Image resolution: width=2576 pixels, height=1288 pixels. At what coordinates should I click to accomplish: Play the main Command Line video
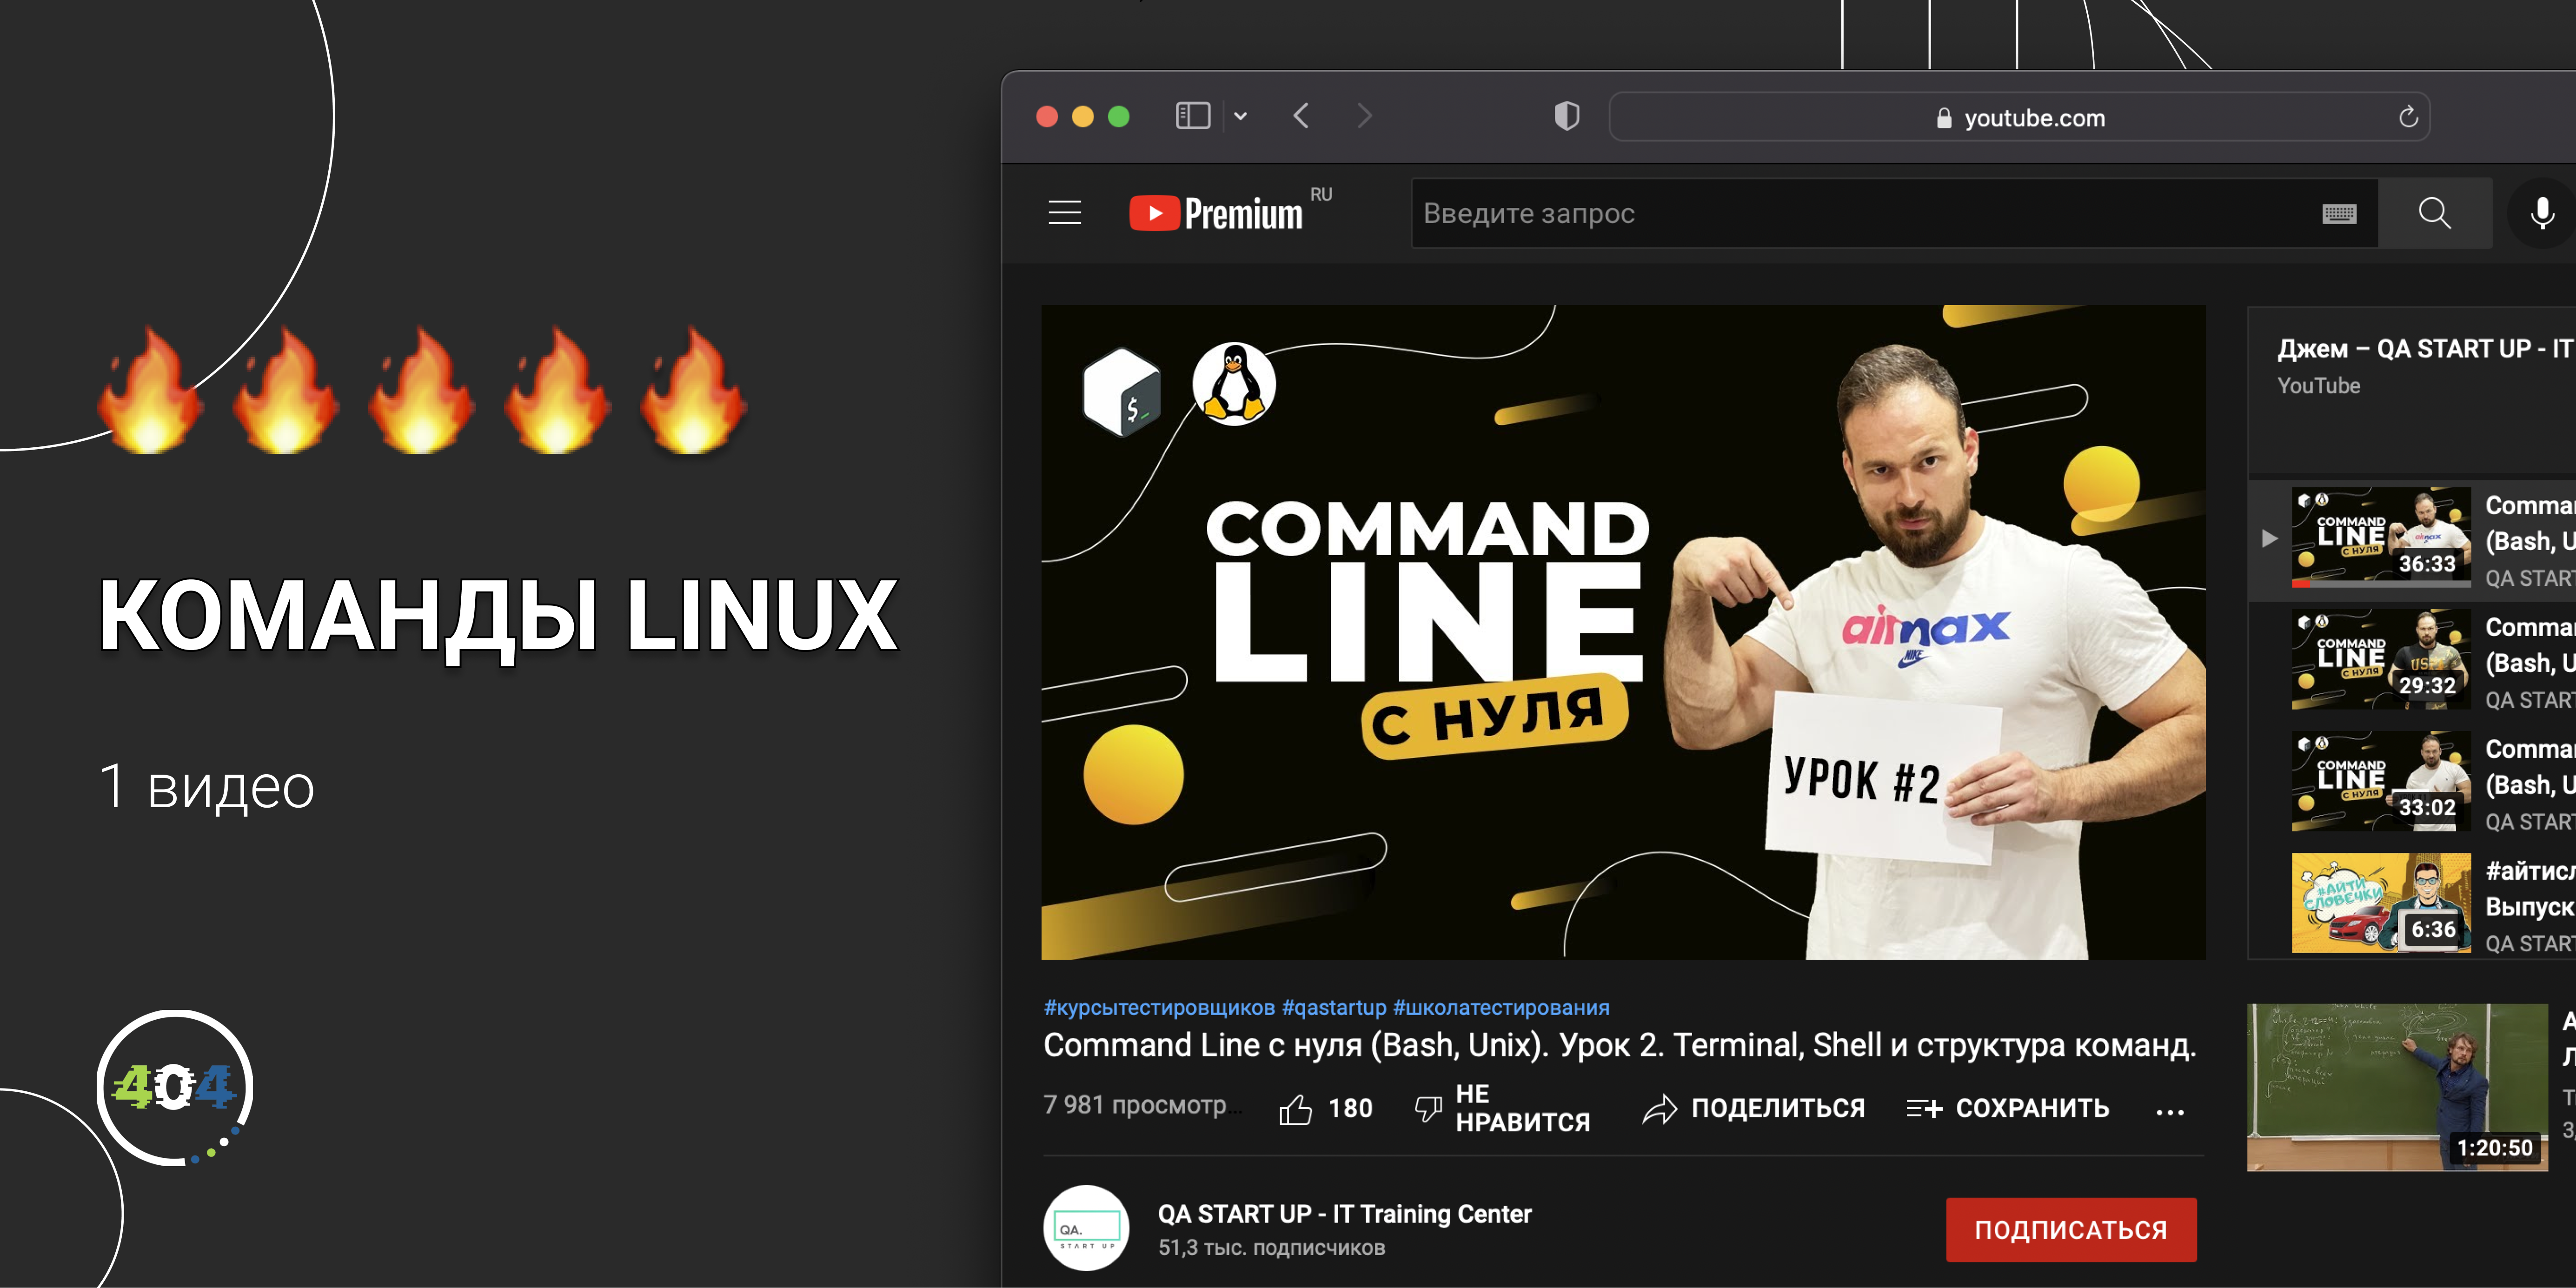point(1623,632)
